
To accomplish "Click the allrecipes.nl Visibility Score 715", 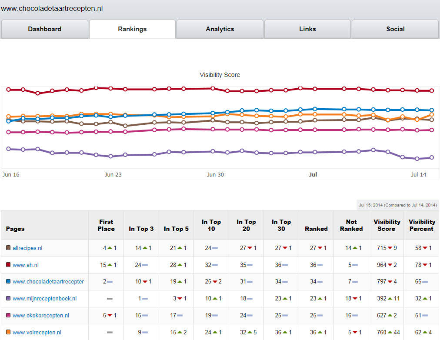I will coord(382,248).
